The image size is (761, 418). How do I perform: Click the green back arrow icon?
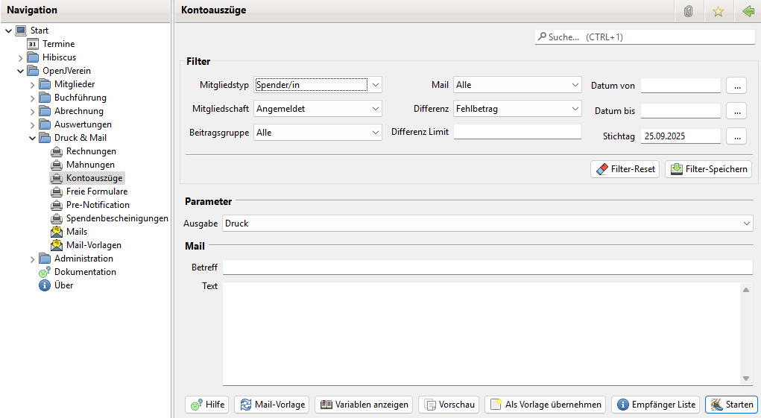click(x=748, y=11)
